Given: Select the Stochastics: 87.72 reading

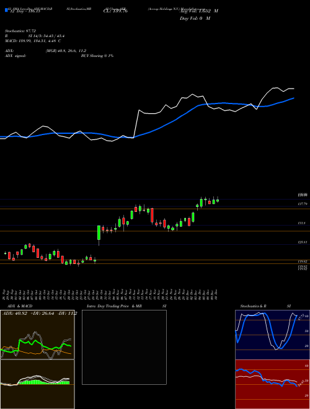Looking at the screenshot, I should tap(20, 31).
